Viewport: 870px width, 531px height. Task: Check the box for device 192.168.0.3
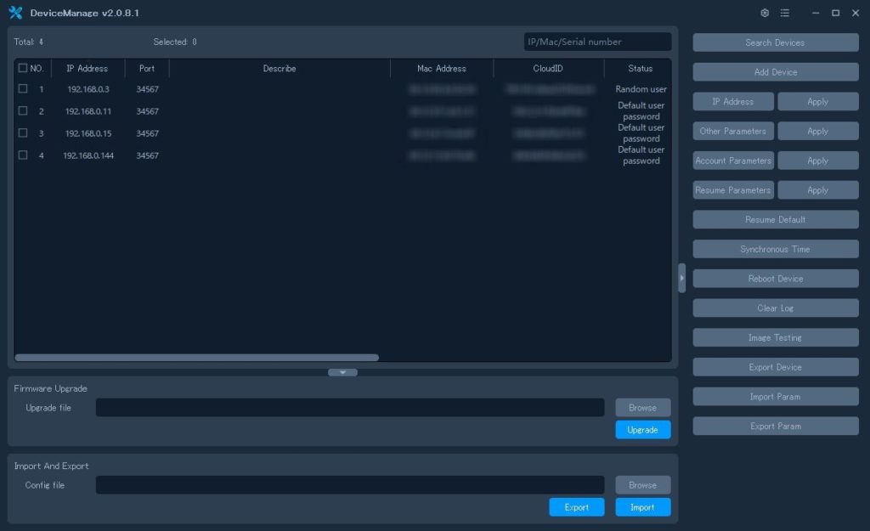point(23,88)
